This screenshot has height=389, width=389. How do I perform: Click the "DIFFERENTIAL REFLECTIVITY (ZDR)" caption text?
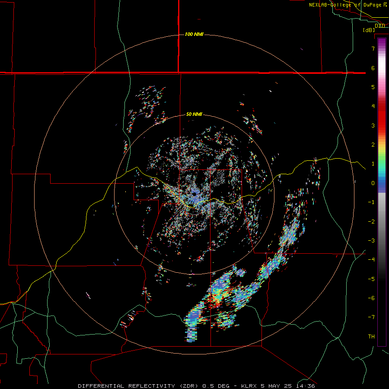click(139, 386)
